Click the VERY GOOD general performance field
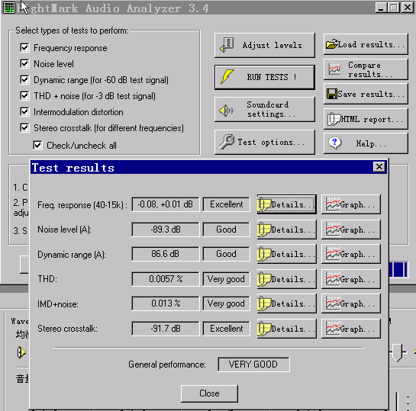 (x=253, y=364)
